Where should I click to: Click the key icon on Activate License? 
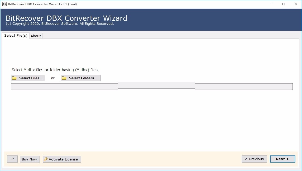coord(46,159)
